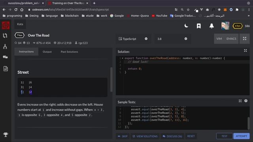
Task: Switch to the Past Solutions tab
Action: click(69, 52)
